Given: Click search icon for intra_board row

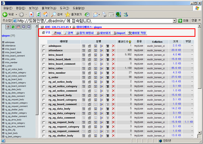Looking at the screenshot, I should tap(96, 55).
